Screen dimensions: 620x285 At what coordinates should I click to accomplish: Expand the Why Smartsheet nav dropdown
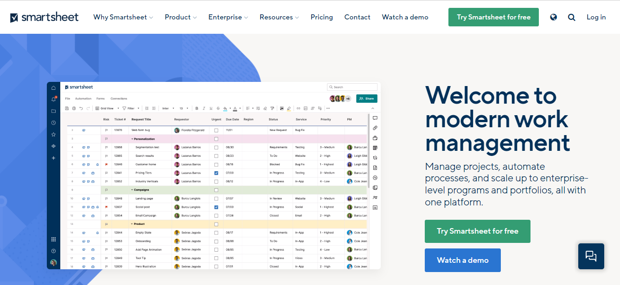pyautogui.click(x=123, y=17)
